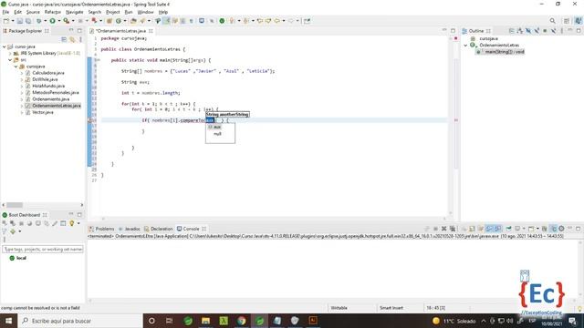This screenshot has width=584, height=328.
Task: Open Chrome from the taskbar
Action: click(241, 321)
